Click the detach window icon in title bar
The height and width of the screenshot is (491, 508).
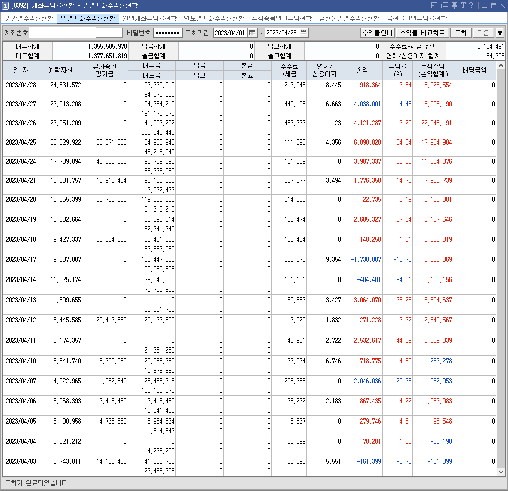click(445, 5)
